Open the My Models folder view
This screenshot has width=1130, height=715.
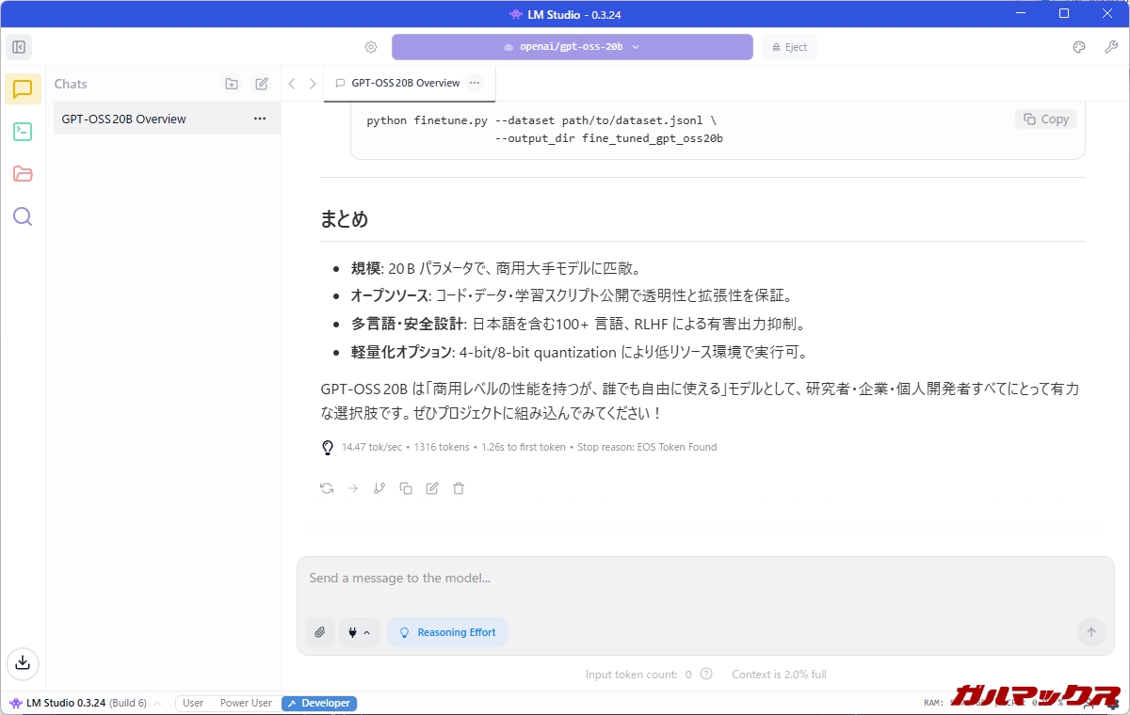[23, 174]
